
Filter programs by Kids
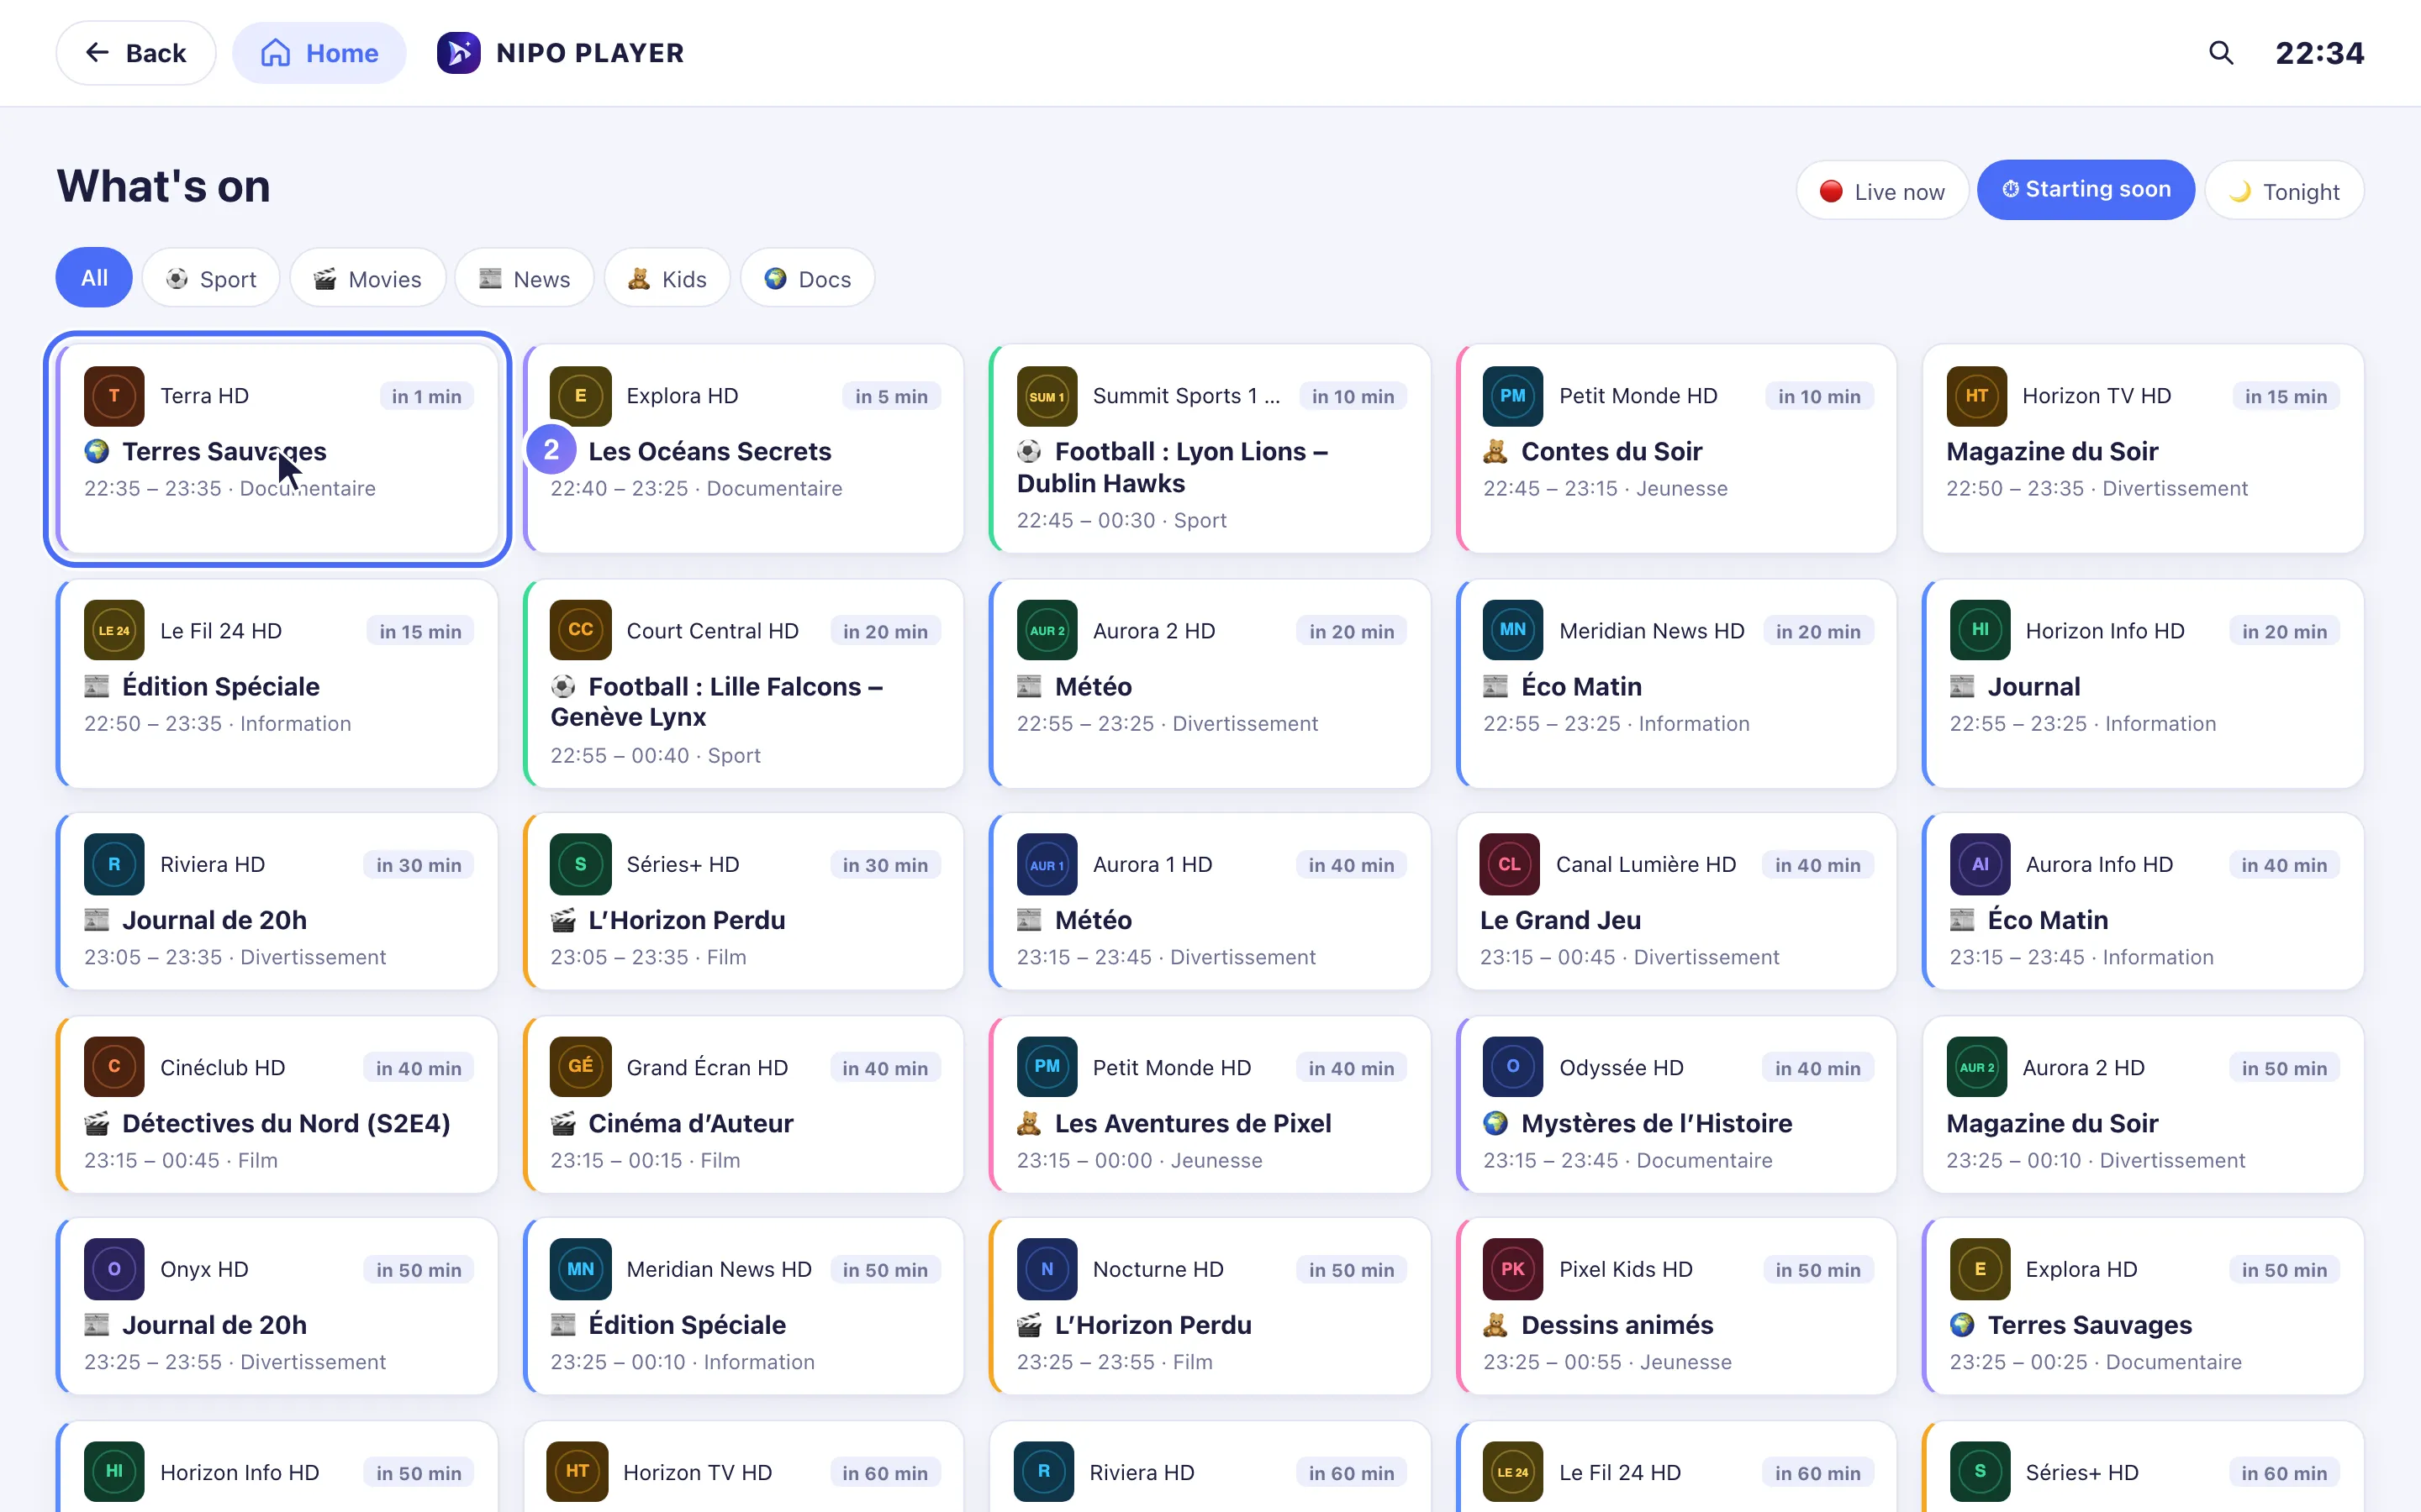click(667, 278)
